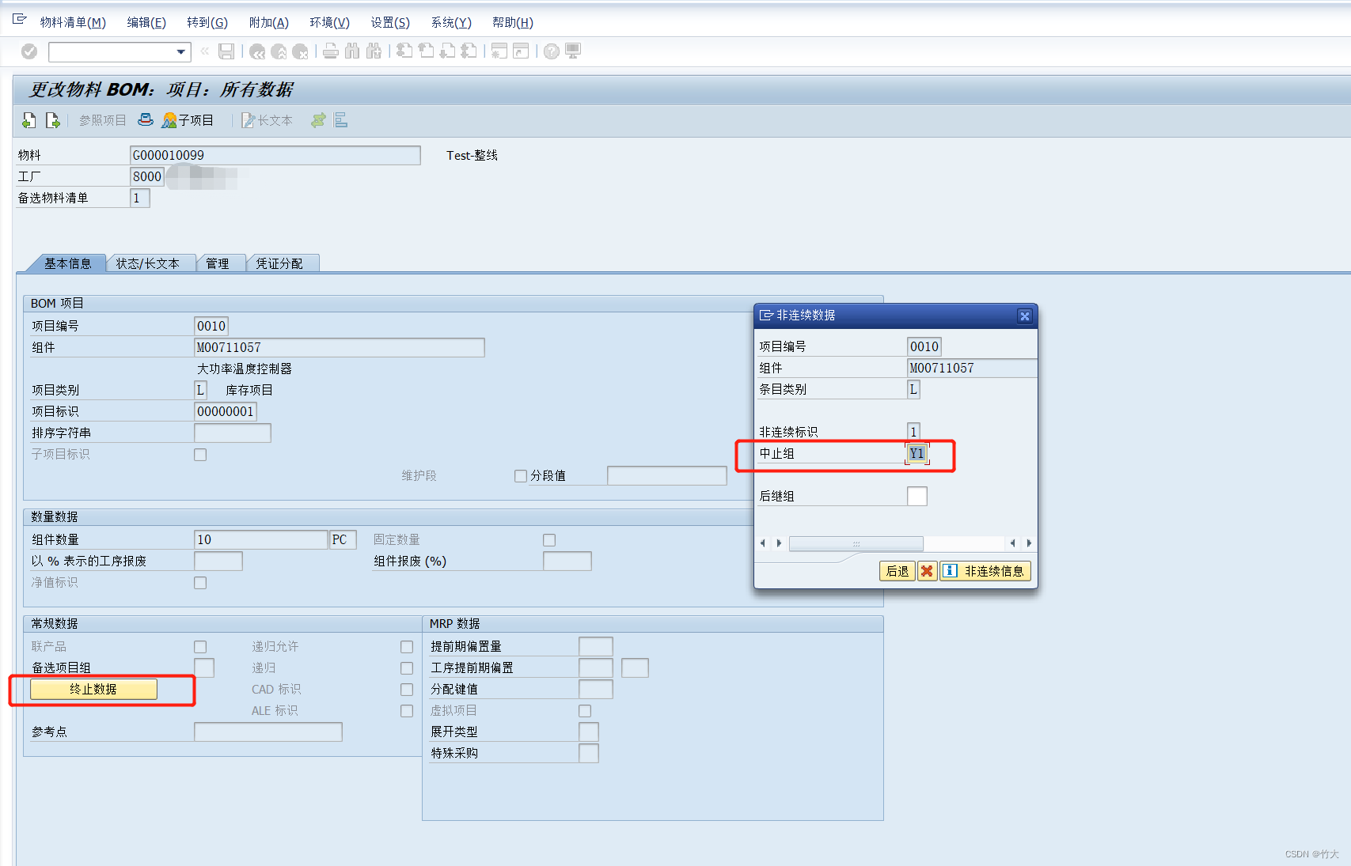Switch to the 状态/长文本 tab
Screen dimensions: 1351x866
tap(148, 263)
